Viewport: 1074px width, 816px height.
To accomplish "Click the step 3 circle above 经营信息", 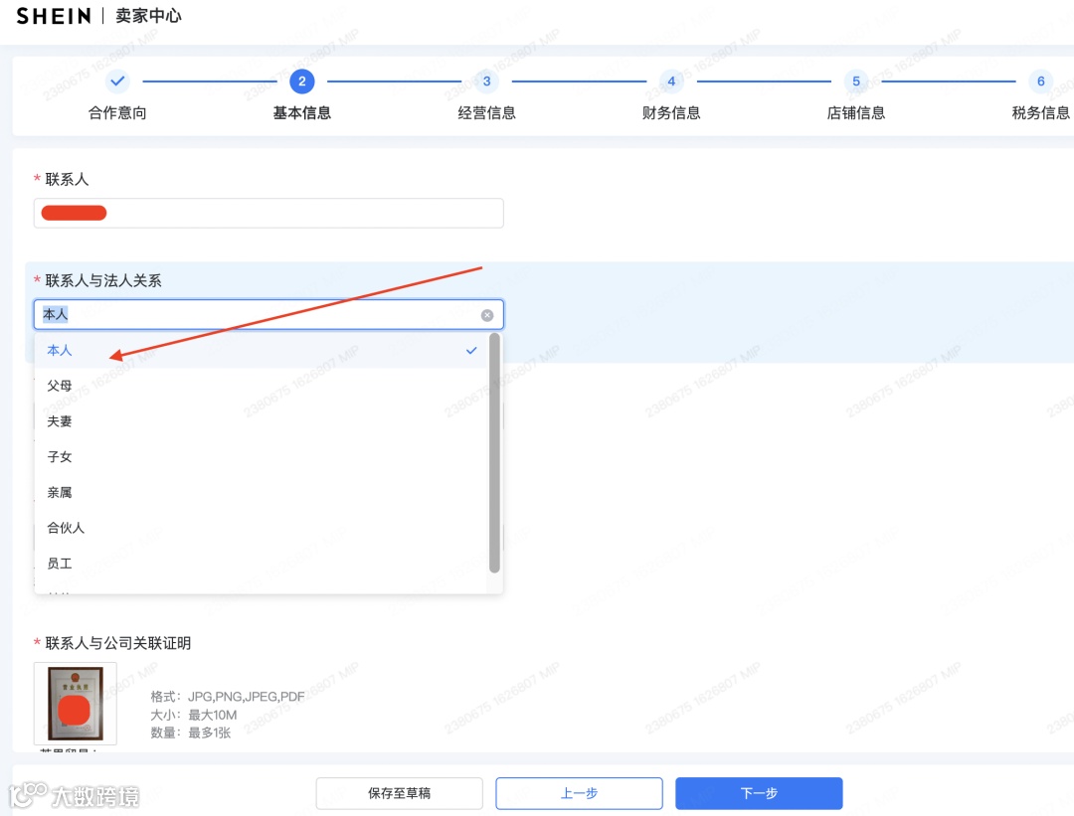I will point(486,82).
